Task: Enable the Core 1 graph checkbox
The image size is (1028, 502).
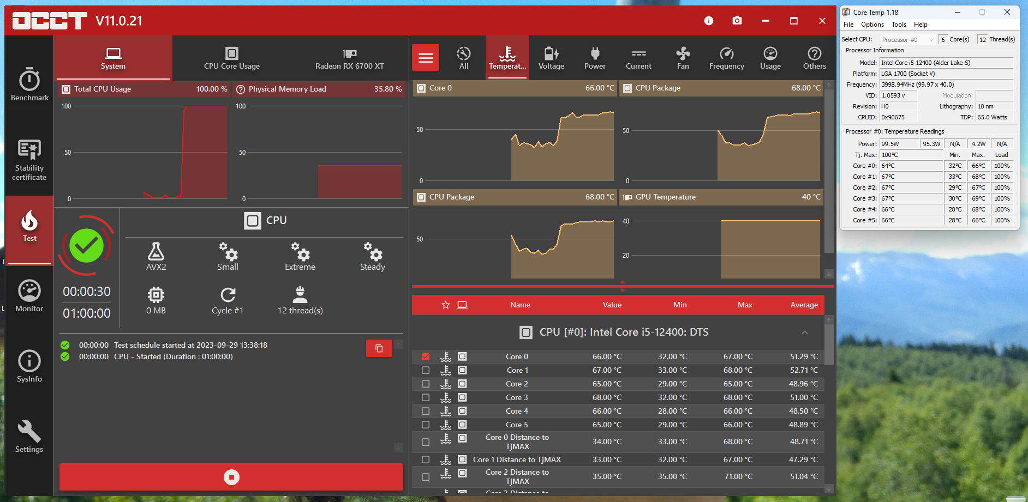Action: click(x=426, y=370)
